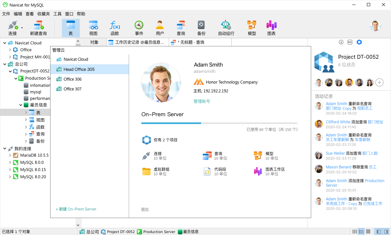Expand the MySQL 8.0.15 connection
The height and width of the screenshot is (235, 391).
click(x=10, y=170)
